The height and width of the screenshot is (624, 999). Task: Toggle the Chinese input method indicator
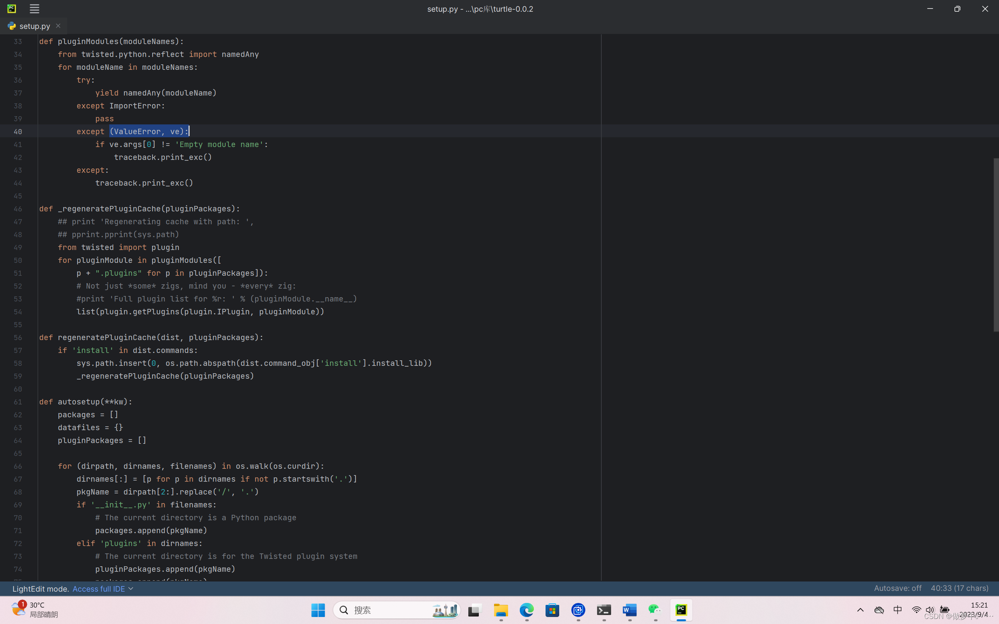(x=898, y=610)
